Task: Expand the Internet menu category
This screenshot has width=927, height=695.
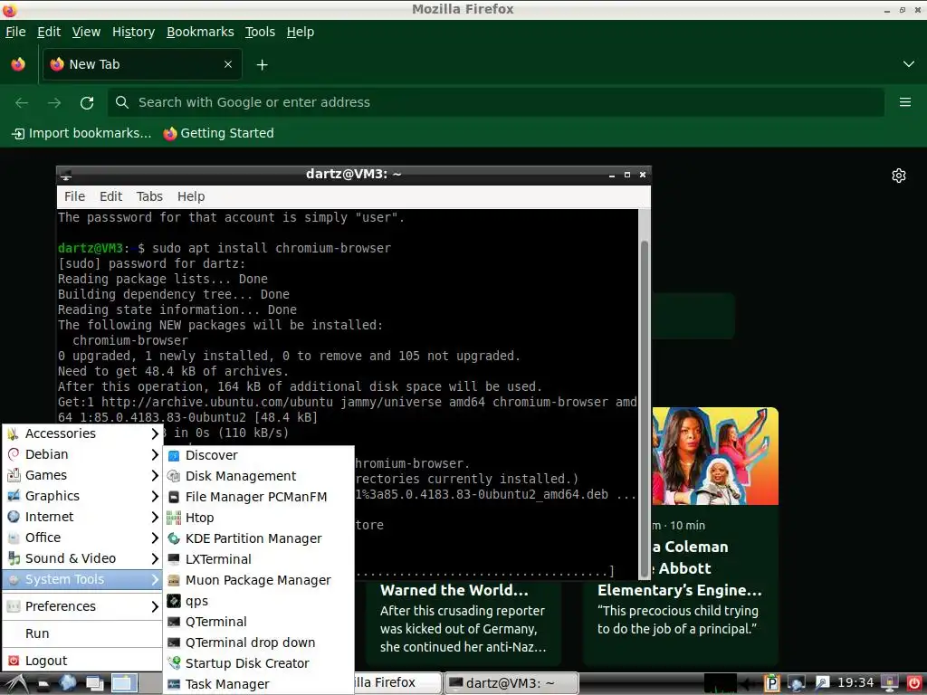Action: (82, 517)
